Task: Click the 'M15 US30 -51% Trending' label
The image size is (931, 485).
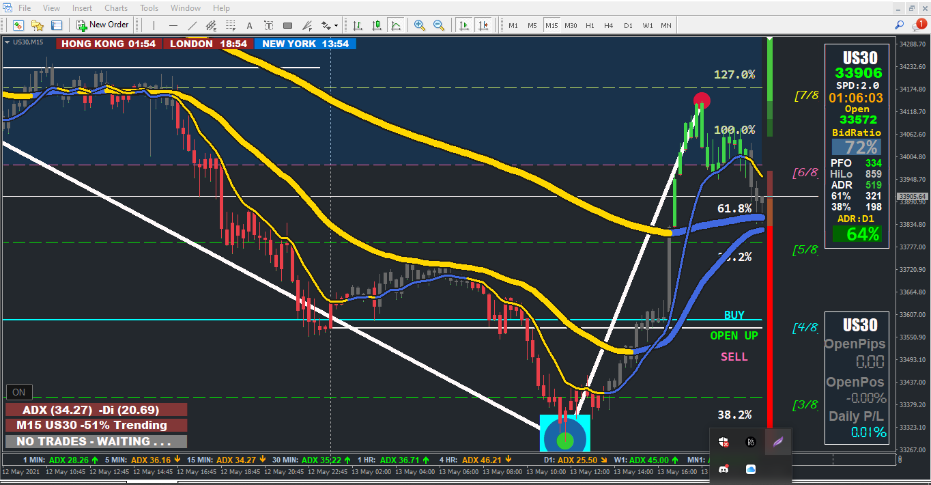Action: 96,425
